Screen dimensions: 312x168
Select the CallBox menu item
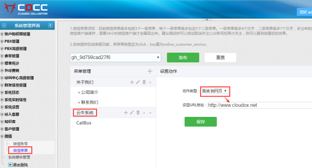pos(84,123)
